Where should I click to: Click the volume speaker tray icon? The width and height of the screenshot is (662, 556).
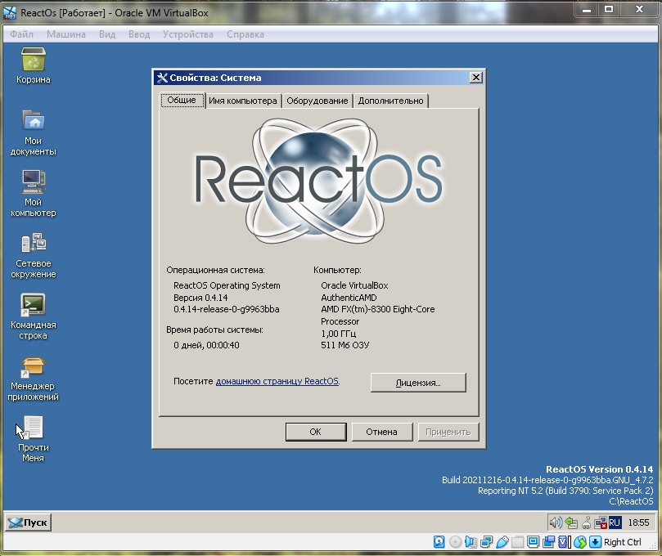[556, 522]
